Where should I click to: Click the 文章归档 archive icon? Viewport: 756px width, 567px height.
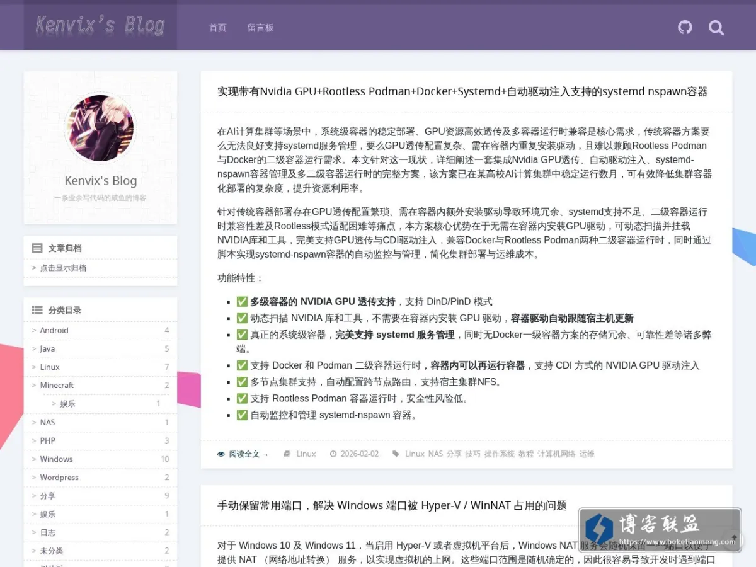(37, 248)
